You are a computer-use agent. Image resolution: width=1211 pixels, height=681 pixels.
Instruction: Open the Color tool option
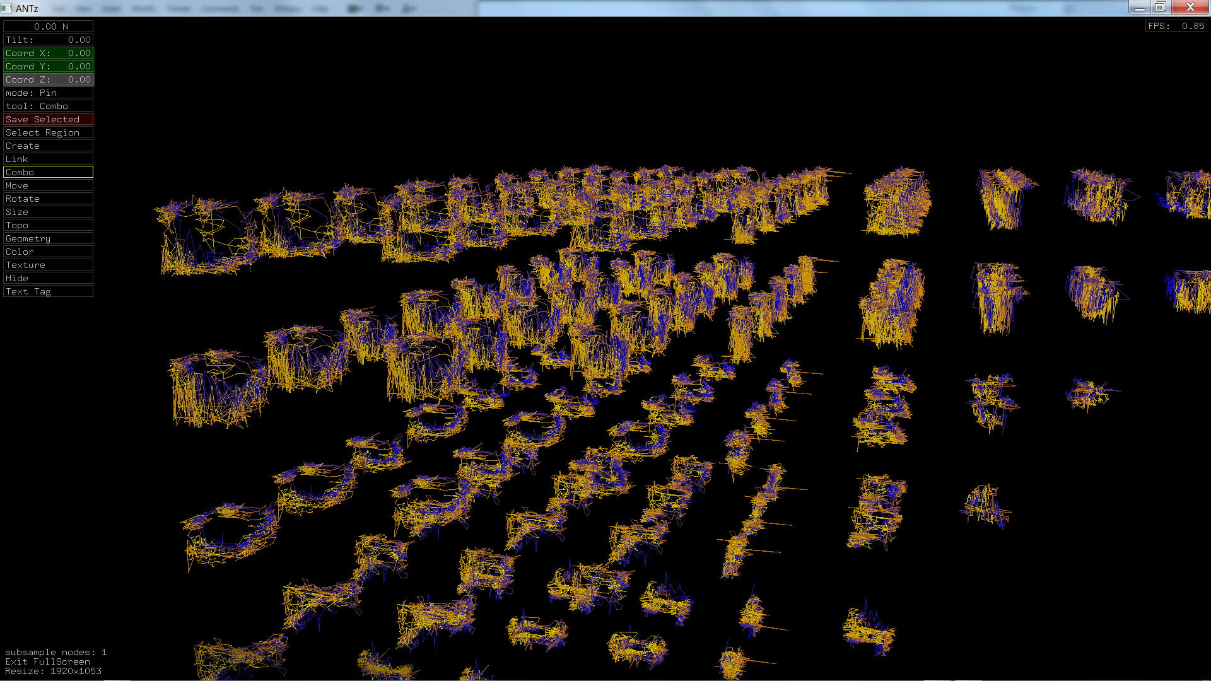(x=48, y=252)
